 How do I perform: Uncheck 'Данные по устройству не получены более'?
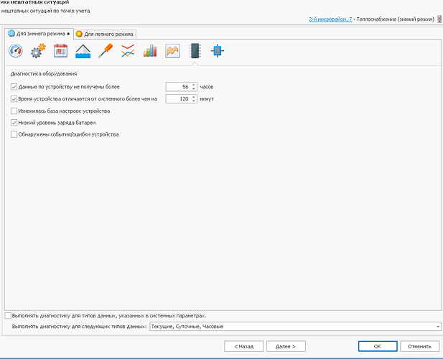click(14, 86)
